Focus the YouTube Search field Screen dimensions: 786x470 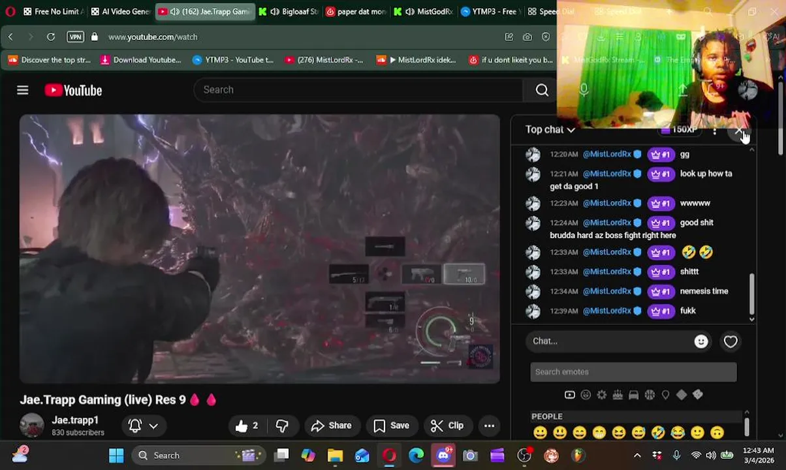tap(358, 90)
